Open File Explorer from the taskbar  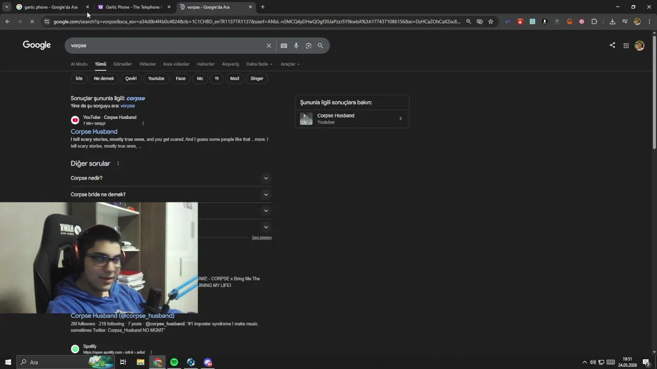click(140, 362)
